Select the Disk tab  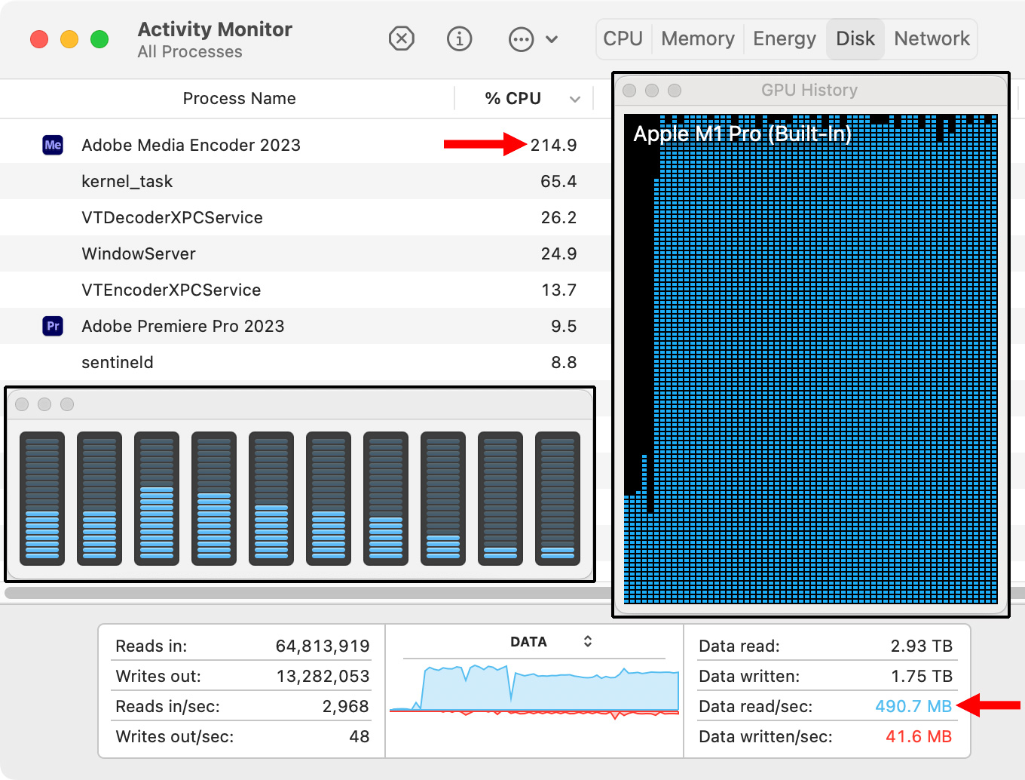click(855, 38)
